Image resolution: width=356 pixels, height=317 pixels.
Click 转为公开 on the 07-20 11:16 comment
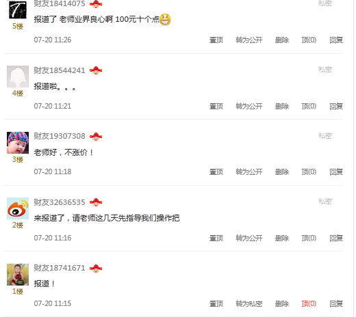click(249, 238)
